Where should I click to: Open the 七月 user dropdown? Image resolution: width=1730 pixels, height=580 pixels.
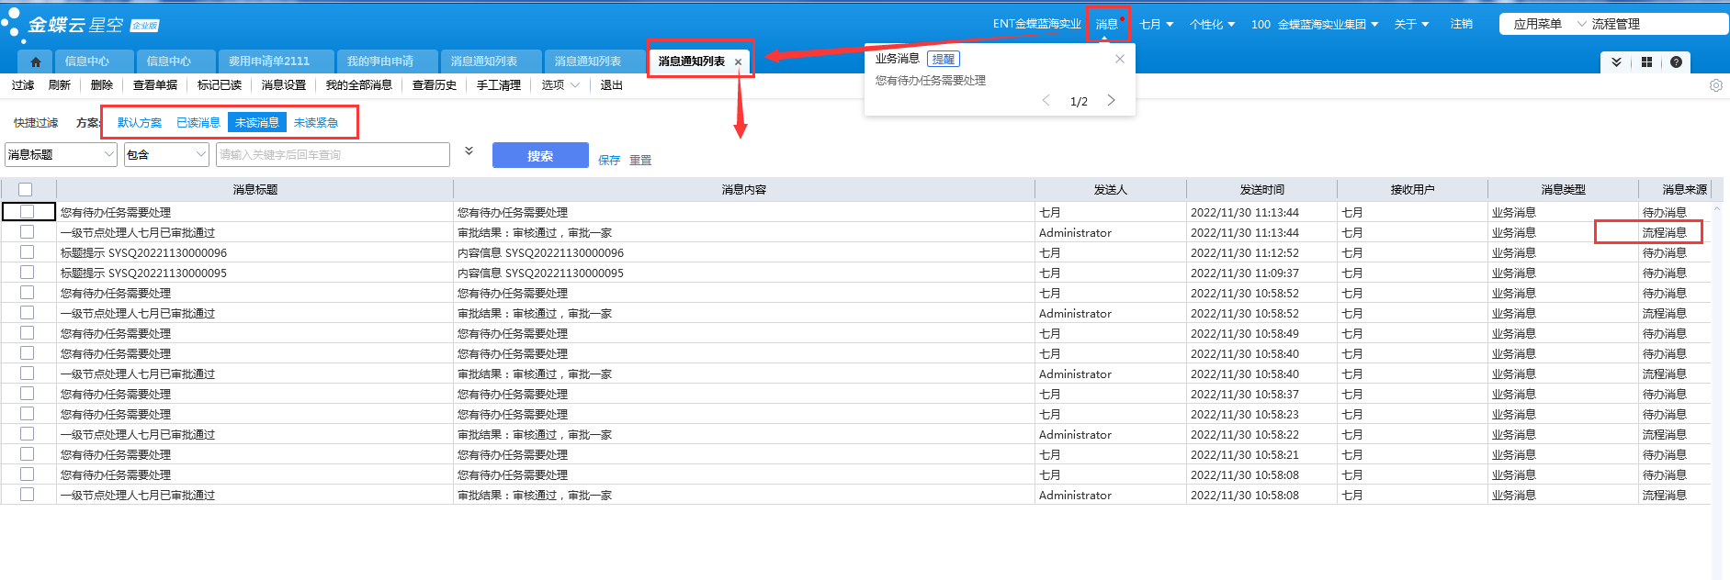[x=1157, y=24]
